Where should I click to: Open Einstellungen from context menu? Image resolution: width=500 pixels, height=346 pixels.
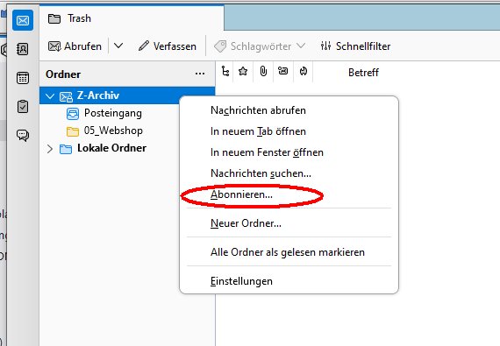tap(289, 281)
